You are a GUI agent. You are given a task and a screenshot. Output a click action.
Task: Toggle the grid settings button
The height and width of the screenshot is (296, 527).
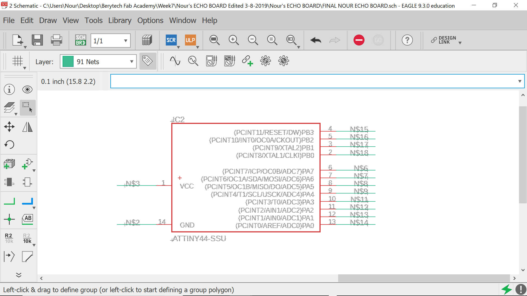18,61
